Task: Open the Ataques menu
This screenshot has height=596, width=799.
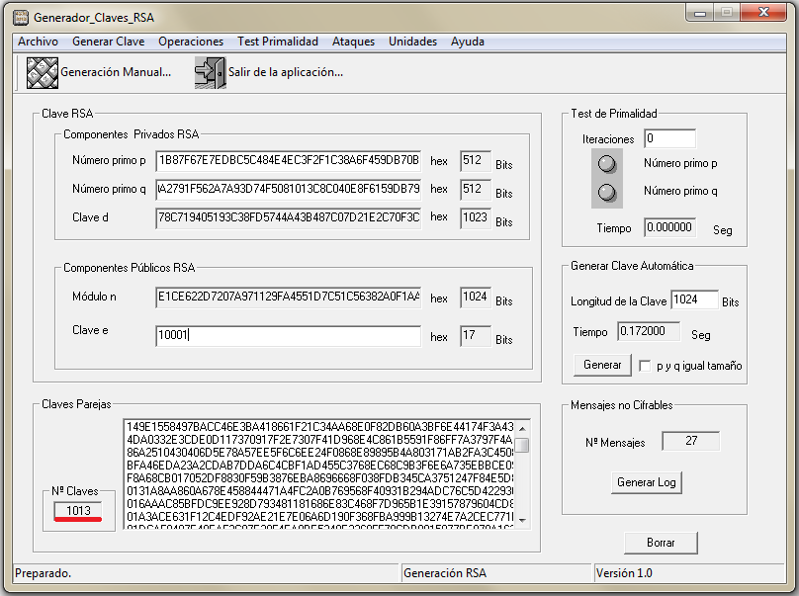Action: [353, 42]
